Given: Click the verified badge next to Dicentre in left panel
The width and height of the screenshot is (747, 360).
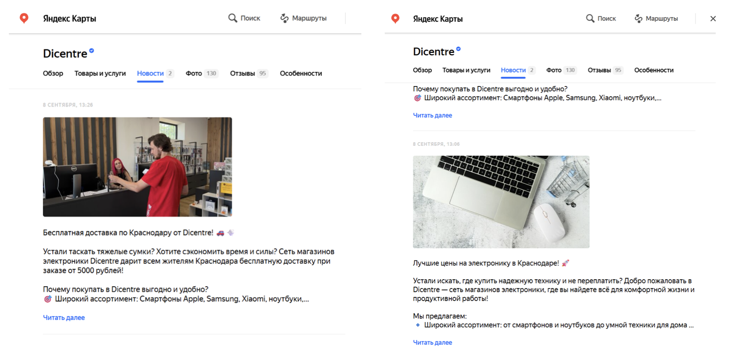Looking at the screenshot, I should (92, 50).
